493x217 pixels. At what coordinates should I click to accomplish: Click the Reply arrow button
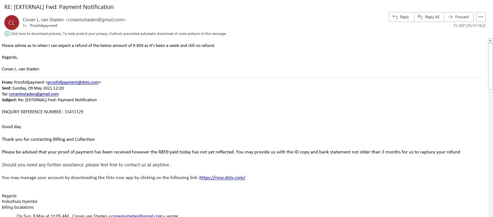pos(401,17)
